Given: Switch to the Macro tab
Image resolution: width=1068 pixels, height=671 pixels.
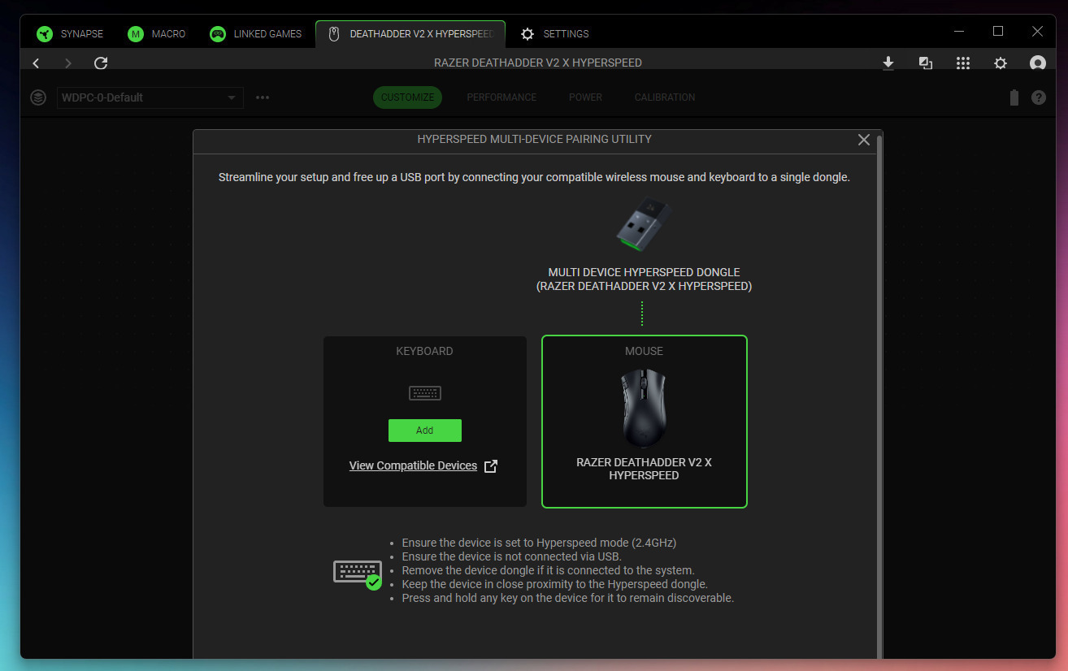Looking at the screenshot, I should click(x=157, y=34).
